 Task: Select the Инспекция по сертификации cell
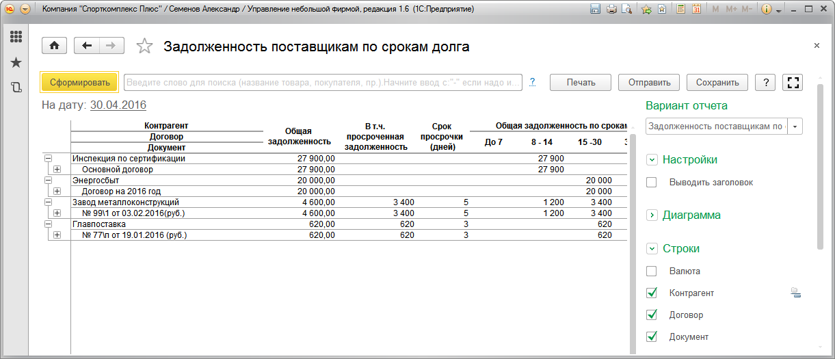pos(168,159)
